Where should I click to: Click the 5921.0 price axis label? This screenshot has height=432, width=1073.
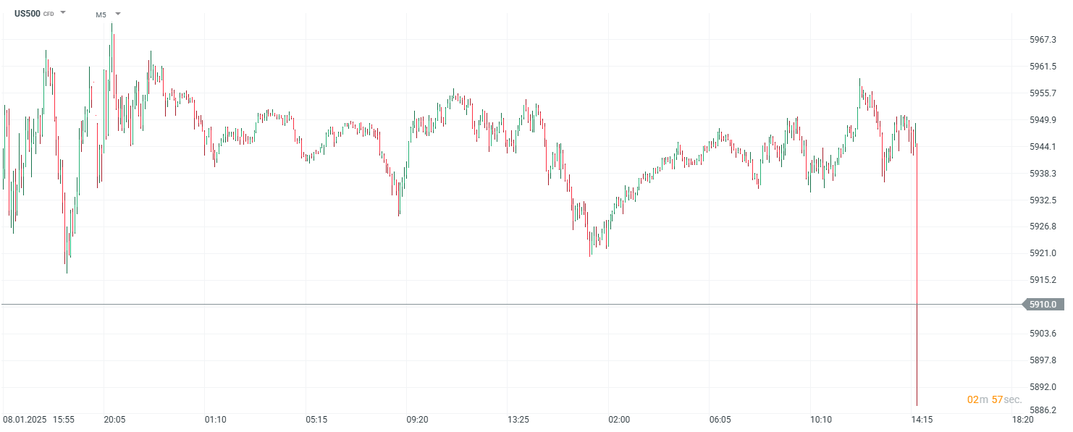(x=1043, y=253)
